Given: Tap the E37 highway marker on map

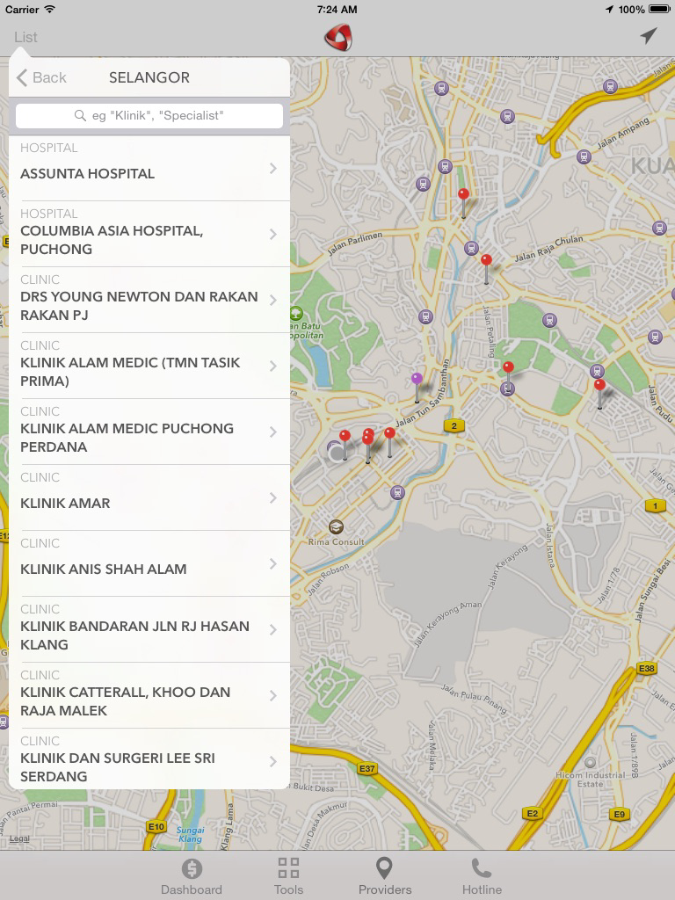Looking at the screenshot, I should (367, 768).
